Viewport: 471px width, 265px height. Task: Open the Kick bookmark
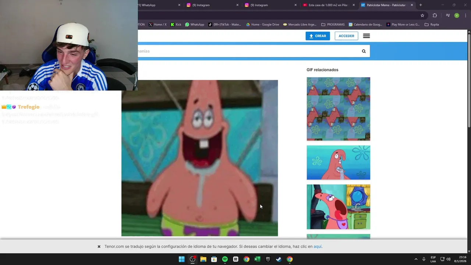coord(176,25)
